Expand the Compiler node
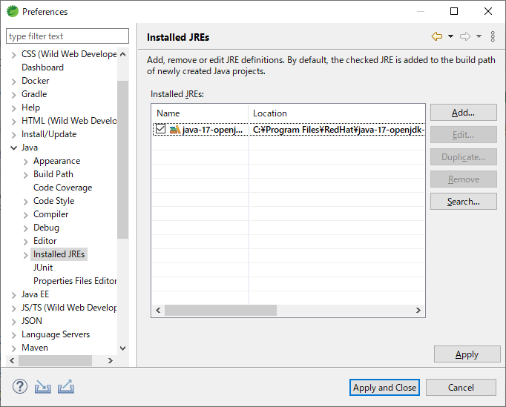Screen dimensions: 506x407 coord(25,215)
